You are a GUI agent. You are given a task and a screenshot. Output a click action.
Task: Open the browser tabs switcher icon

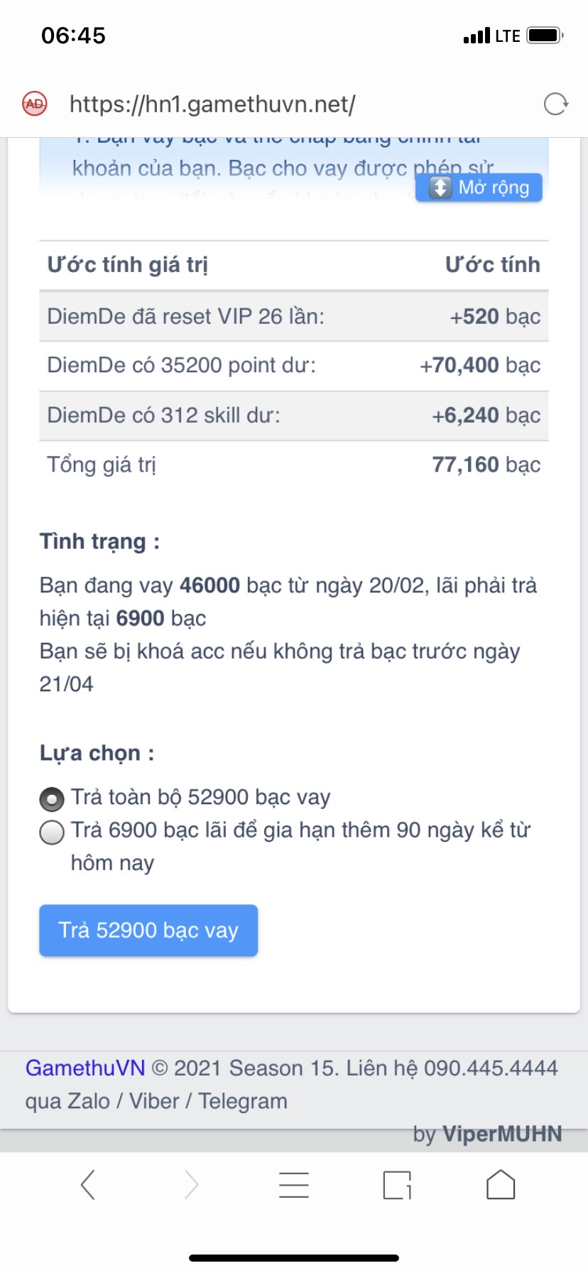[x=397, y=1185]
